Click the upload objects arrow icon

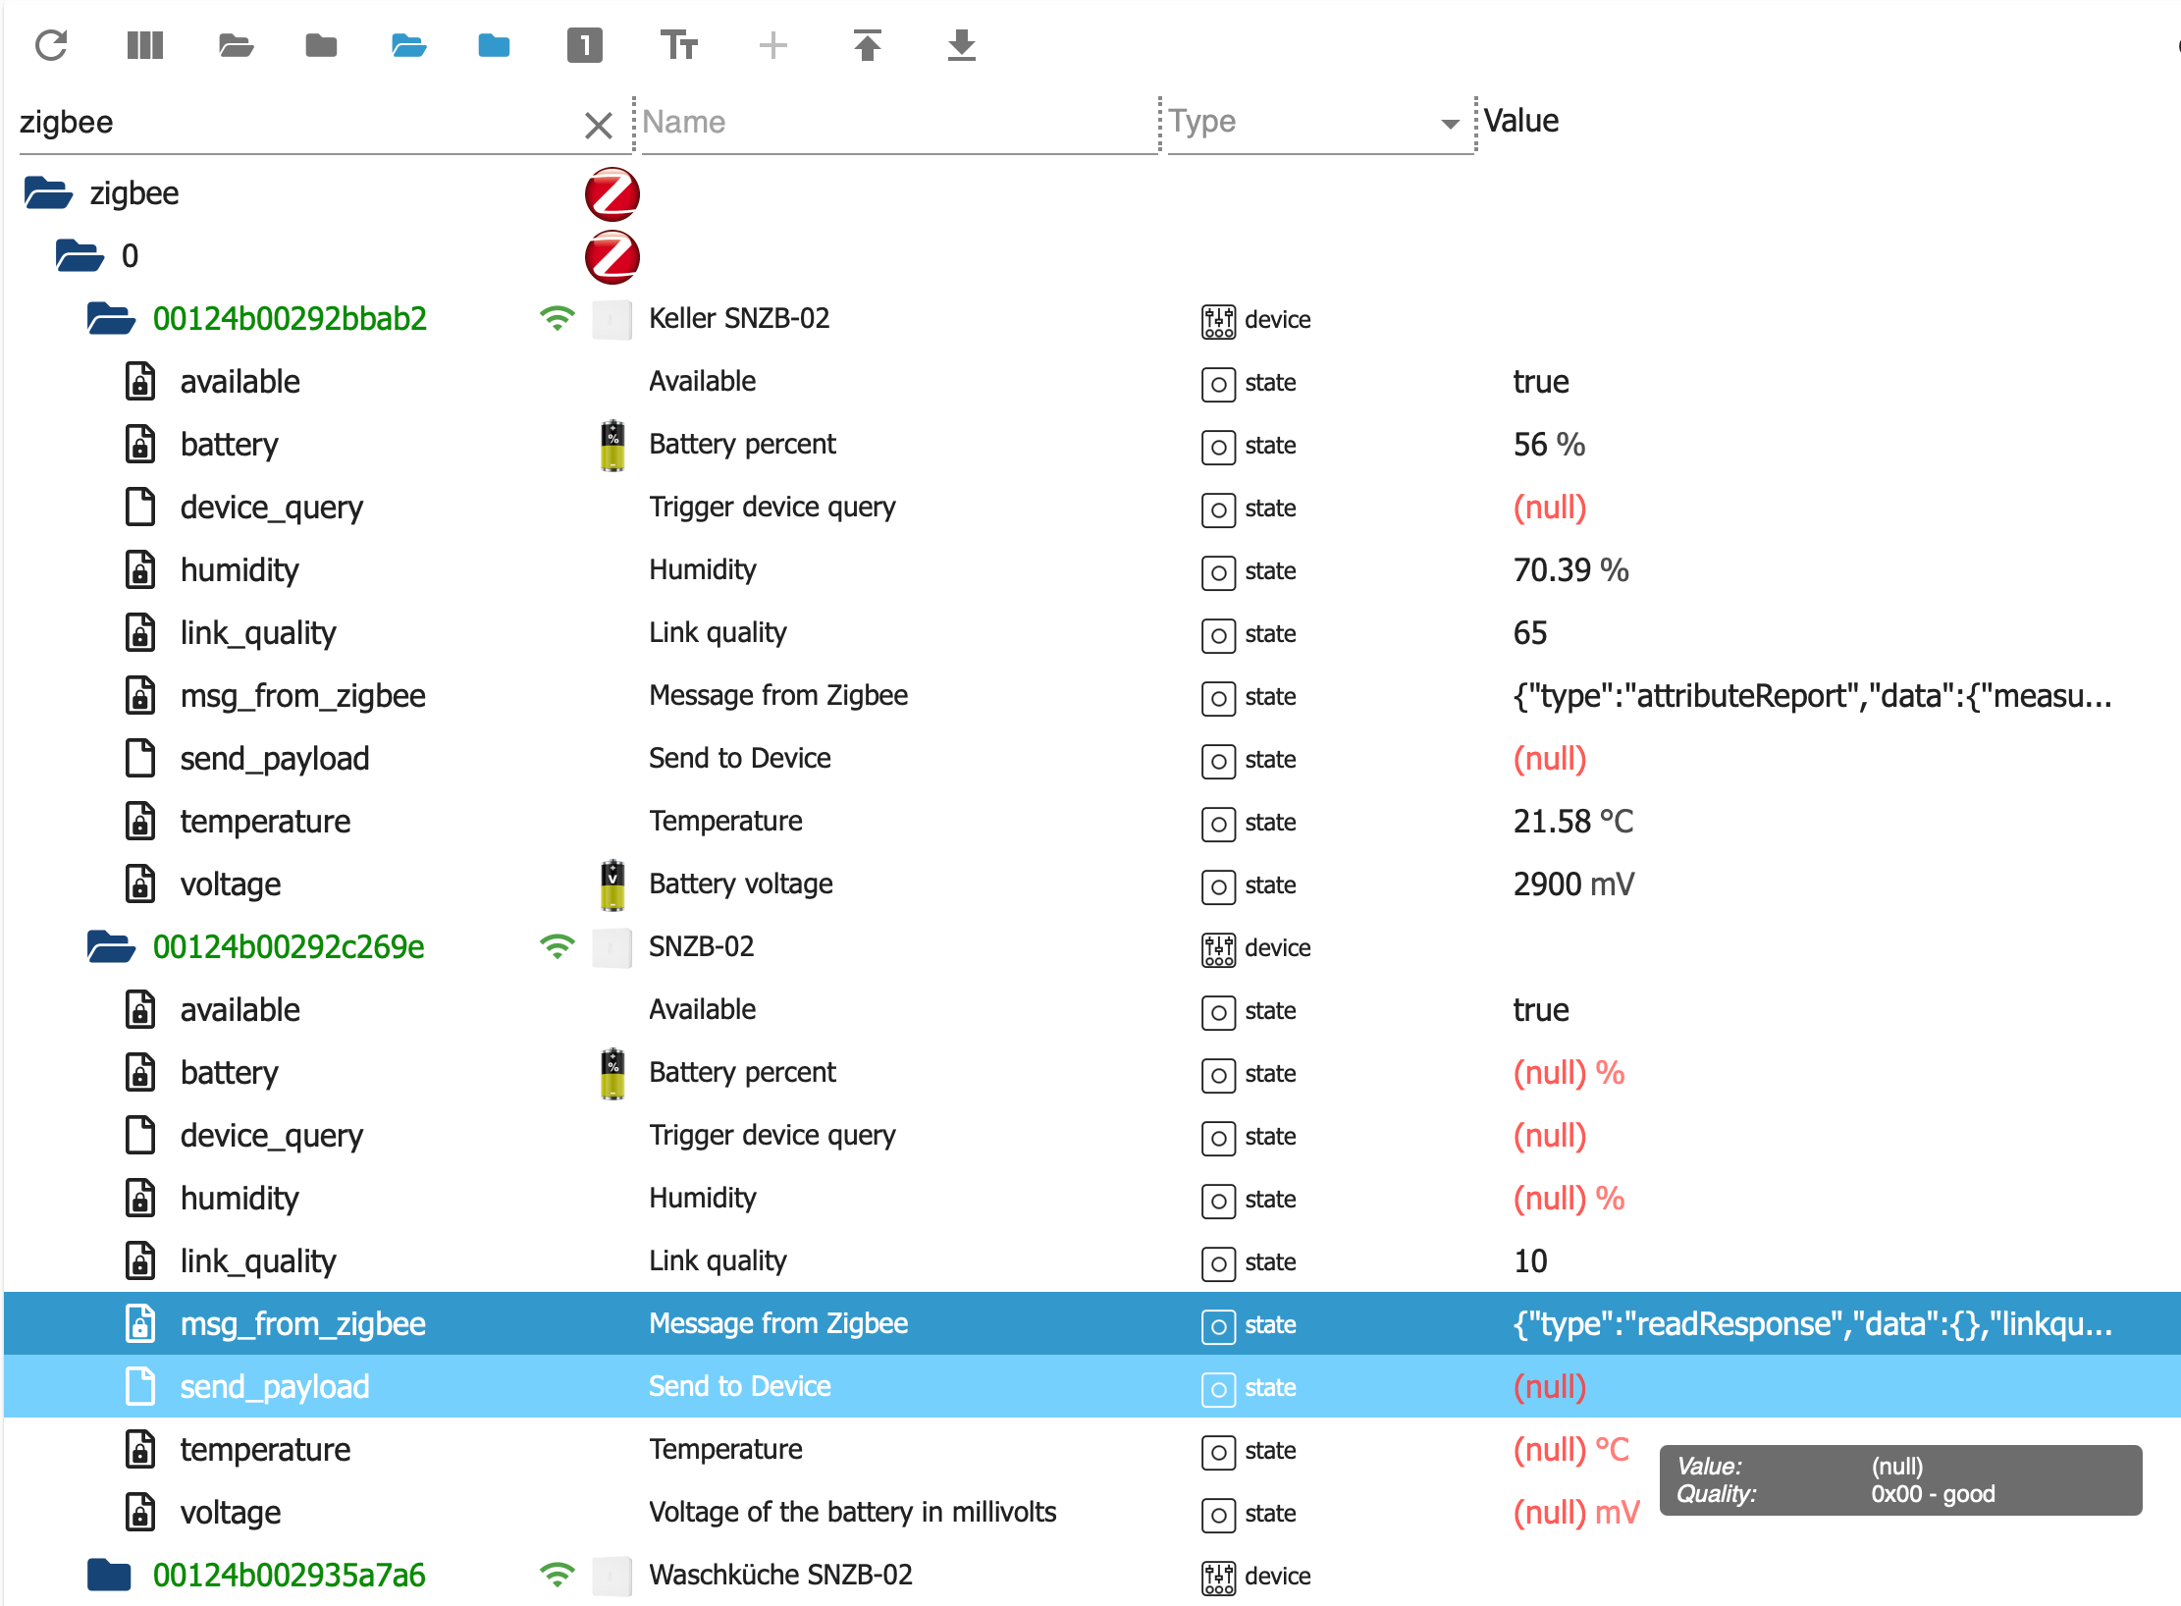pyautogui.click(x=867, y=45)
